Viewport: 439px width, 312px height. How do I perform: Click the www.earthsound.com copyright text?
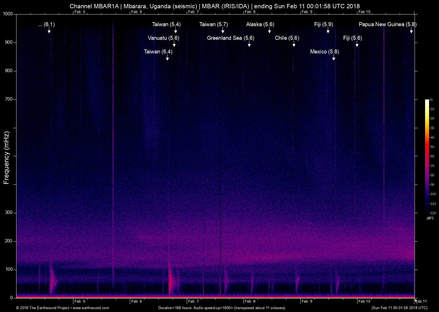tap(63, 308)
